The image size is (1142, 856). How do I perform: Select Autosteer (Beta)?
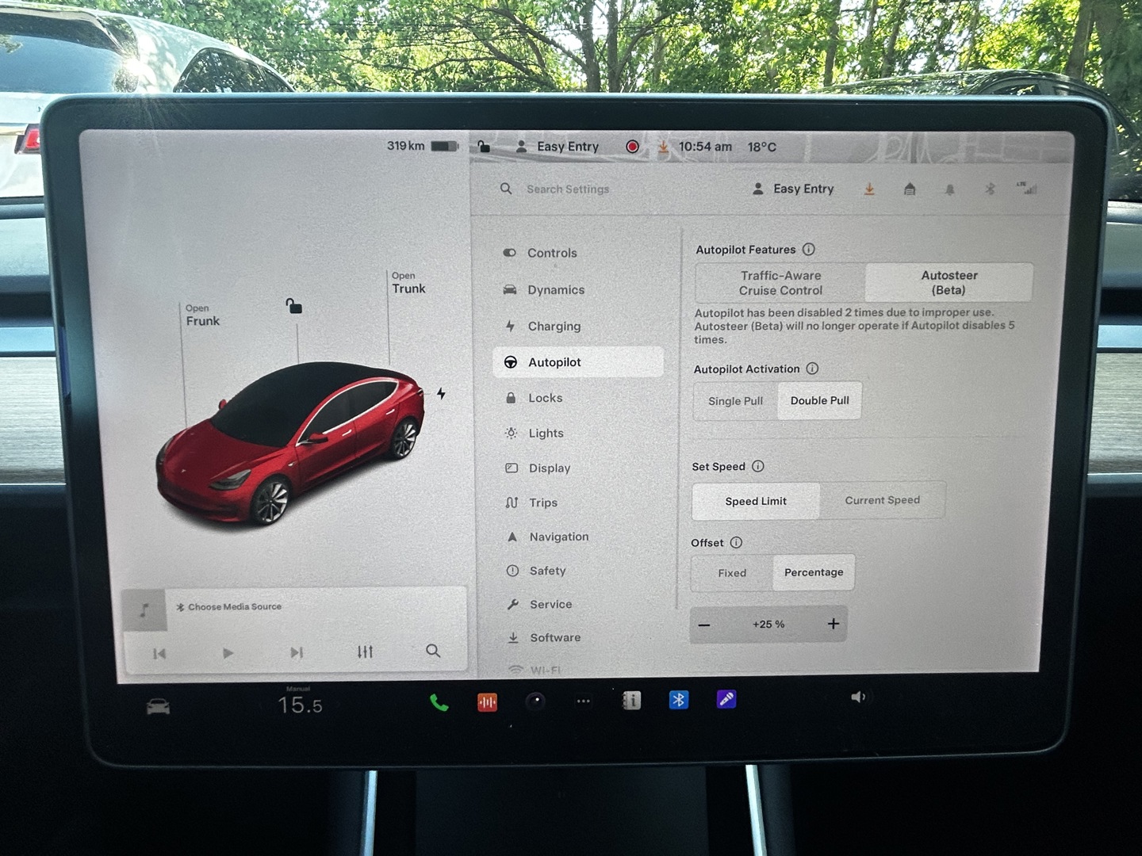coord(949,282)
